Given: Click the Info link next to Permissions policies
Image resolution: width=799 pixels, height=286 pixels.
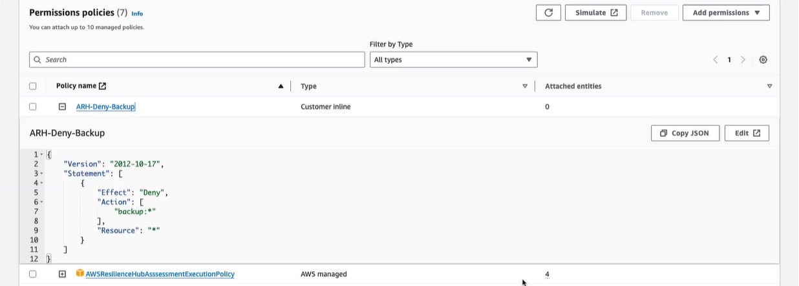Looking at the screenshot, I should pos(137,13).
